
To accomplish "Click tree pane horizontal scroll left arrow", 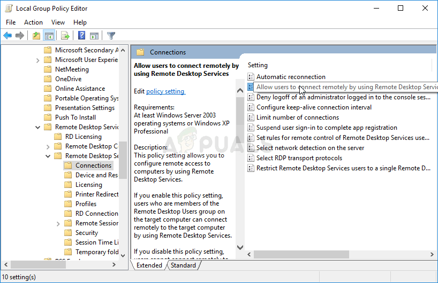I will (6, 265).
